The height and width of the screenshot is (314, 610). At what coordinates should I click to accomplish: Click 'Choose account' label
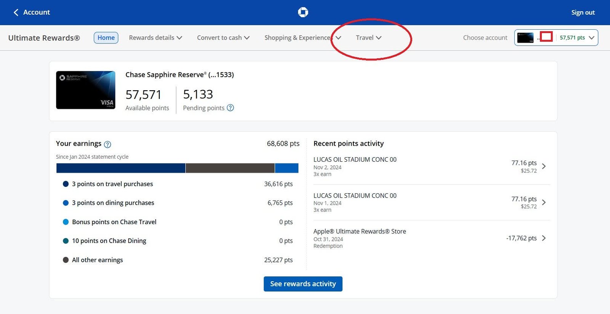[485, 38]
